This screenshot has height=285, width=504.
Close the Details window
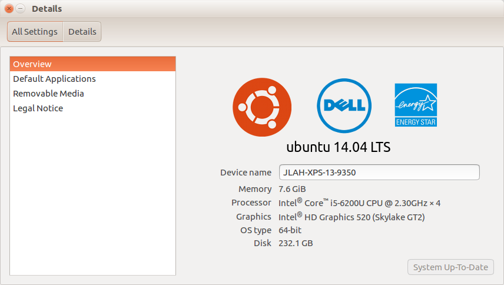pos(9,9)
